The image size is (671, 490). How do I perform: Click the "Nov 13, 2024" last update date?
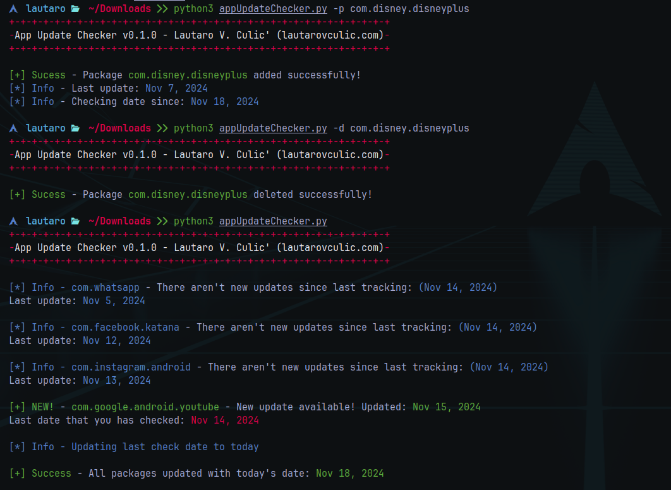116,381
